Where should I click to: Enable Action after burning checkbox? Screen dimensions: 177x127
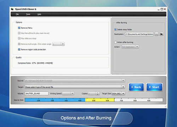click(115, 42)
